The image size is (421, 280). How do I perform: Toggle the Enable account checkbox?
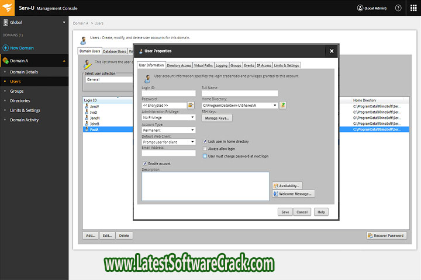coord(145,163)
